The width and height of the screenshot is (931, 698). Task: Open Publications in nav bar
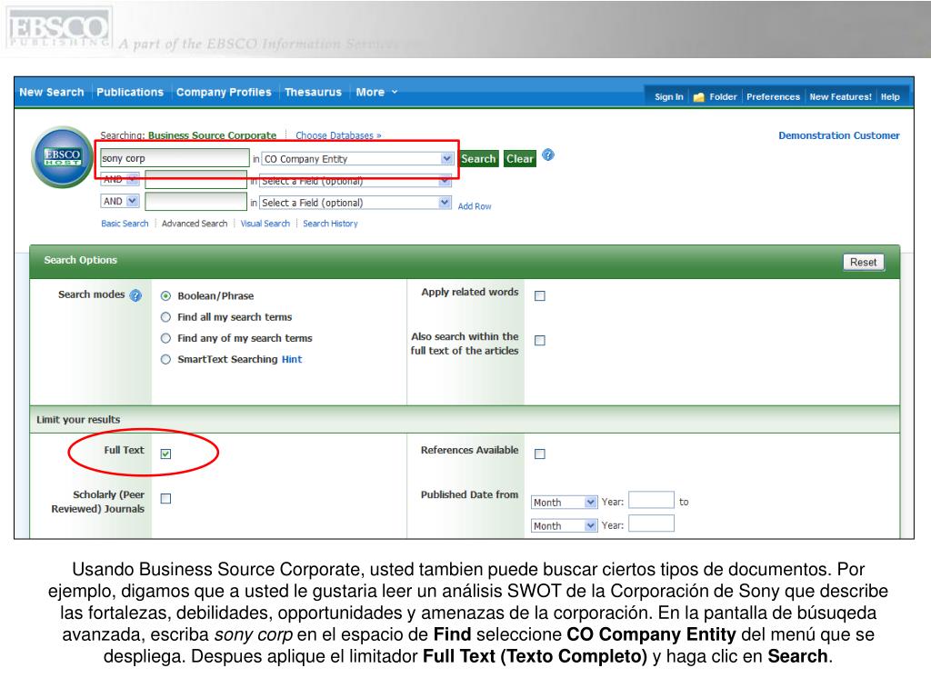(x=130, y=92)
